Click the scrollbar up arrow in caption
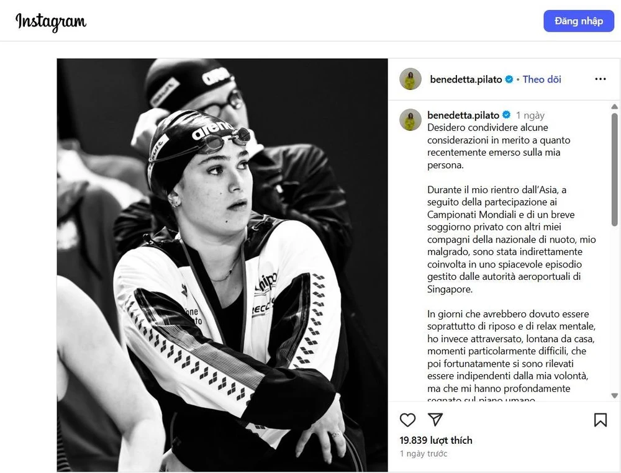This screenshot has height=473, width=621. click(614, 107)
